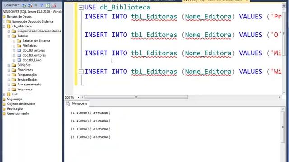The image size is (289, 162).
Task: Click the INSERT line with value 'Pr
Action: coord(183,17)
